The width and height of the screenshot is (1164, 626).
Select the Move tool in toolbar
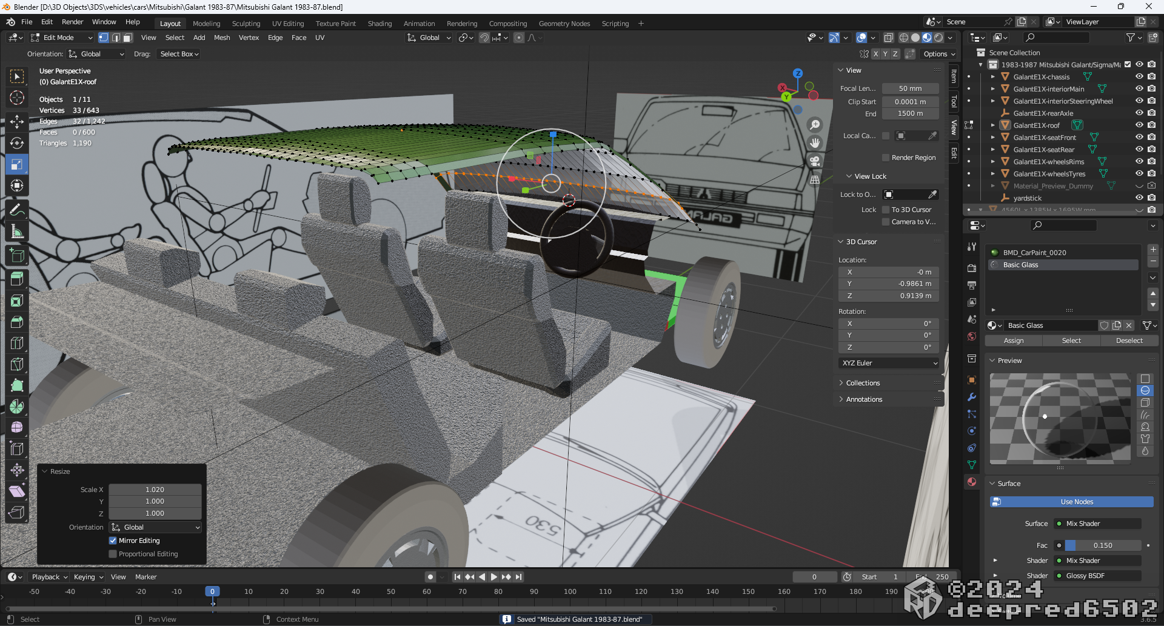coord(17,122)
